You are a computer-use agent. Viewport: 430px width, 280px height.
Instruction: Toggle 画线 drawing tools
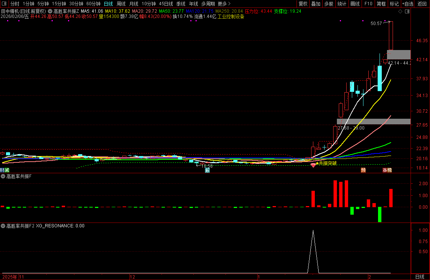click(355, 4)
